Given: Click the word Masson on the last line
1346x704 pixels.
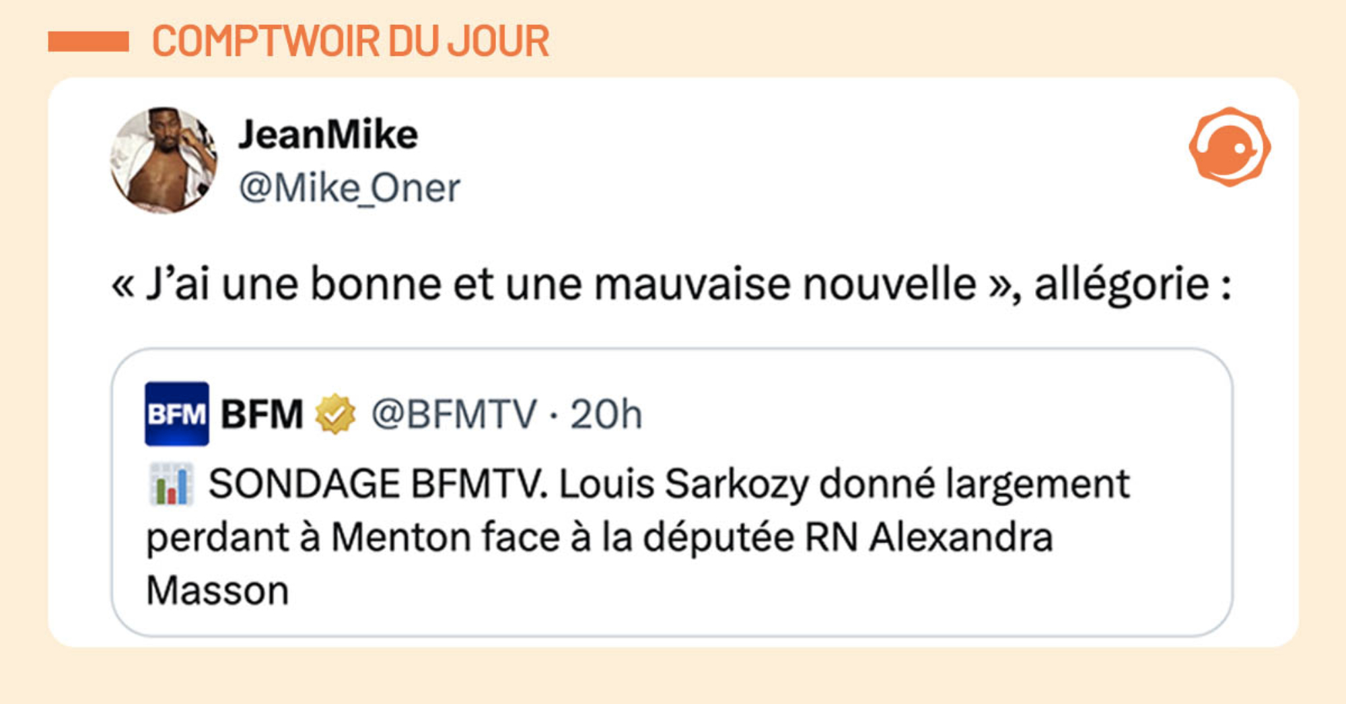Looking at the screenshot, I should coord(217,591).
